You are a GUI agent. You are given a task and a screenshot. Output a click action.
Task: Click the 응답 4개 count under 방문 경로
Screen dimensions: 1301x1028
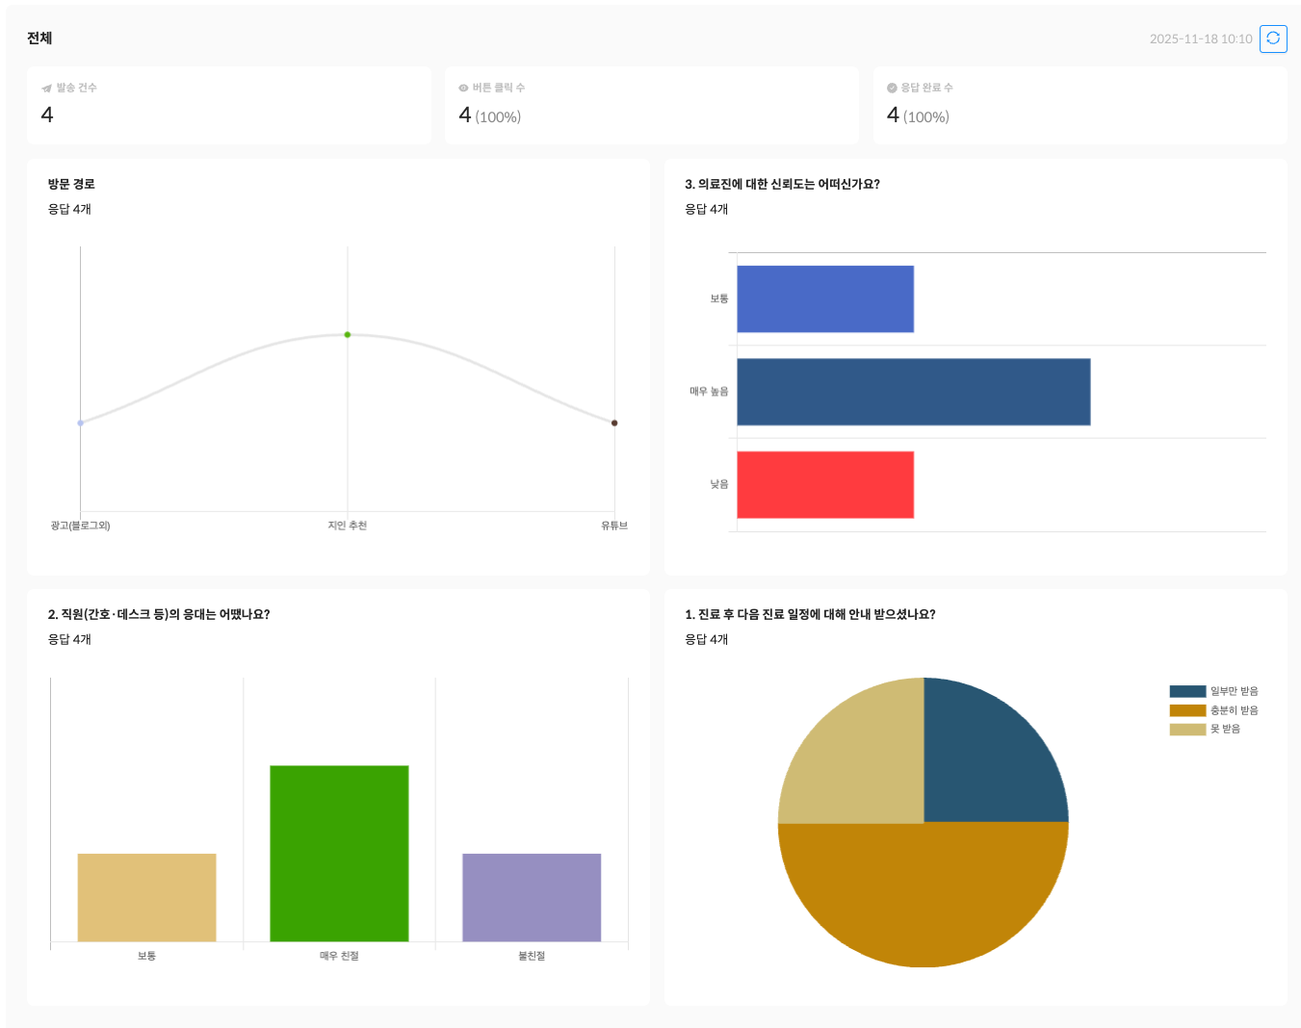point(69,209)
